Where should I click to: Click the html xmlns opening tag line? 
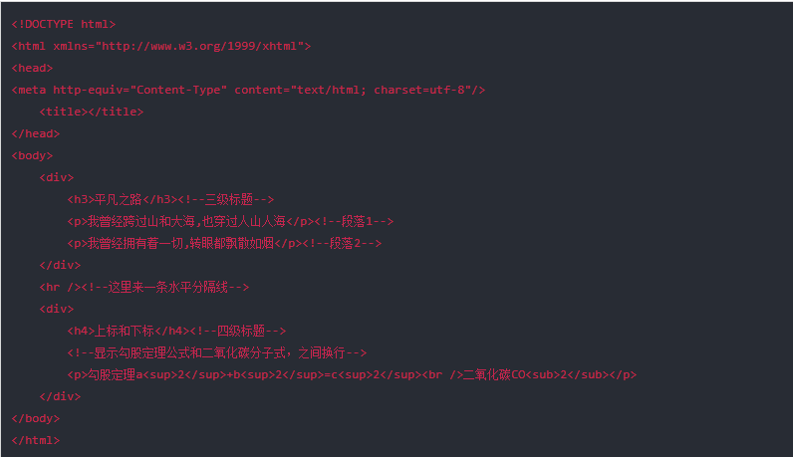click(161, 46)
